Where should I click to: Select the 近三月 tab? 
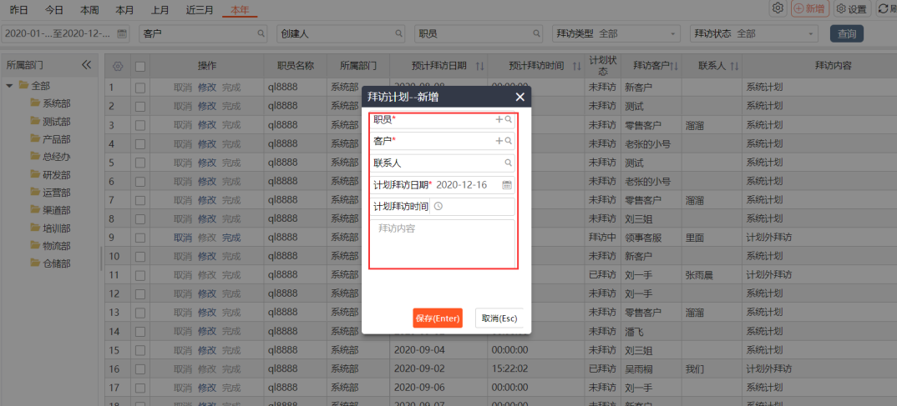tap(200, 9)
